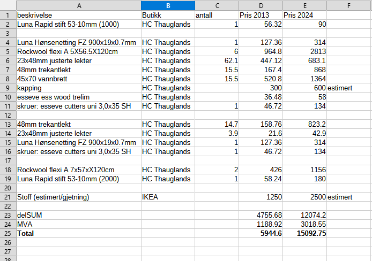Click the antall value 3.9
This screenshot has width=372, height=261.
(217, 133)
